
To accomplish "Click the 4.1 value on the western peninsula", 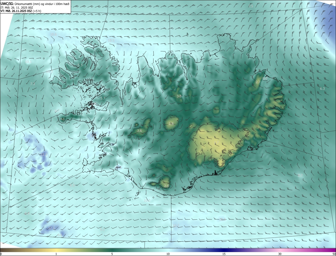I will tap(62, 119).
